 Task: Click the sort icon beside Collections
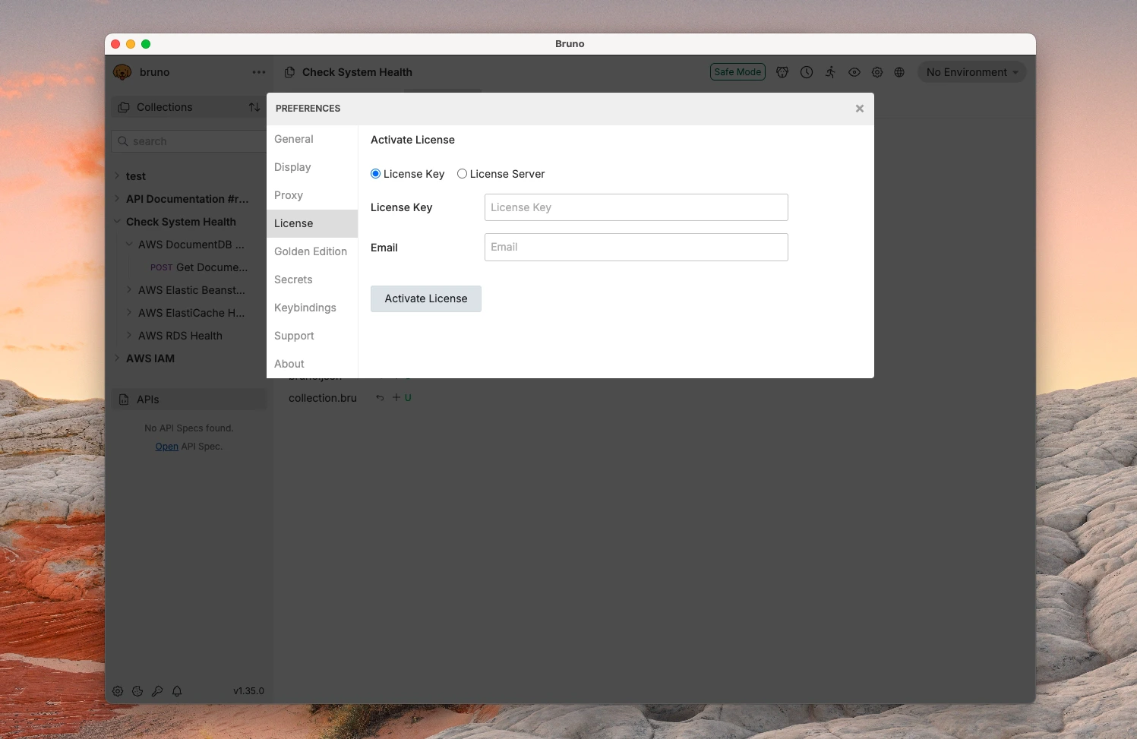click(254, 107)
